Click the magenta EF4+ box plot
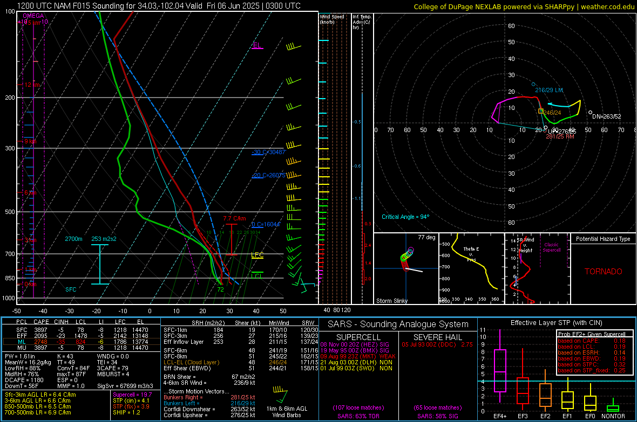The width and height of the screenshot is (637, 422). [x=500, y=366]
